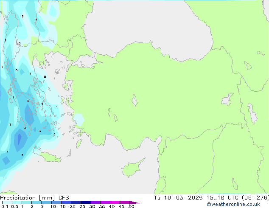The width and height of the screenshot is (269, 208).
Task: Click the '25' legend scale label
Action: (82, 206)
